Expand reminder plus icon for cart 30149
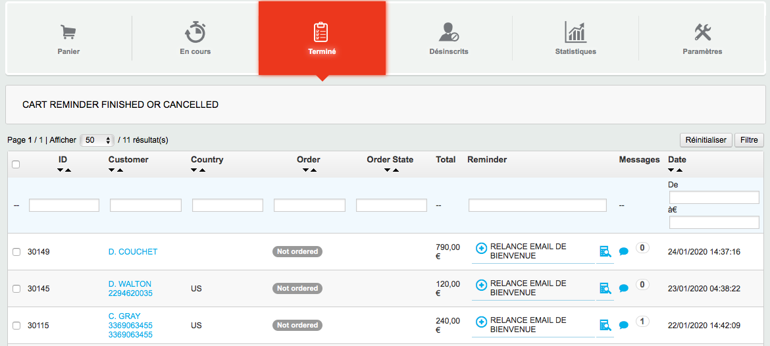 (481, 249)
